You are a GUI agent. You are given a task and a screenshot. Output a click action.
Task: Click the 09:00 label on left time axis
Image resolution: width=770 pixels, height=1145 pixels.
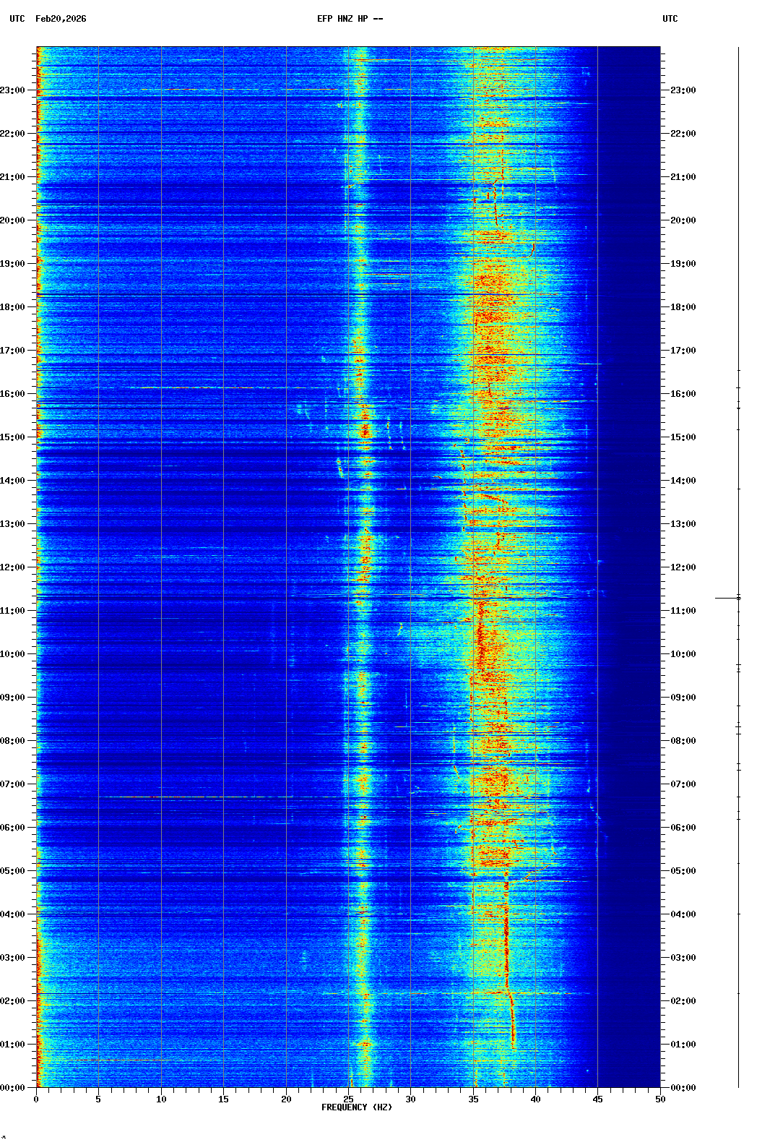pos(13,698)
